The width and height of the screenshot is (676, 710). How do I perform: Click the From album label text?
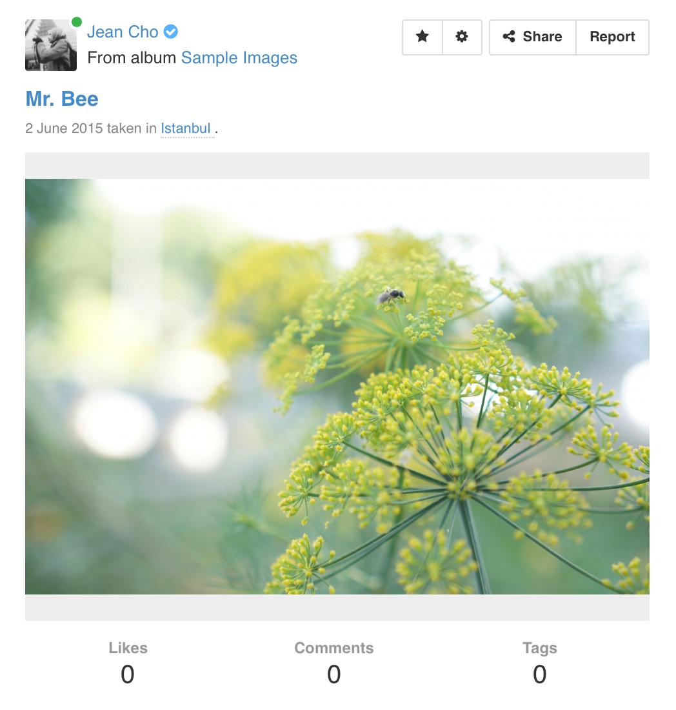point(131,58)
